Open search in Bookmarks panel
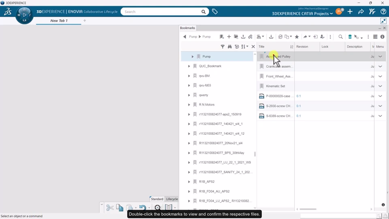 (x=340, y=37)
